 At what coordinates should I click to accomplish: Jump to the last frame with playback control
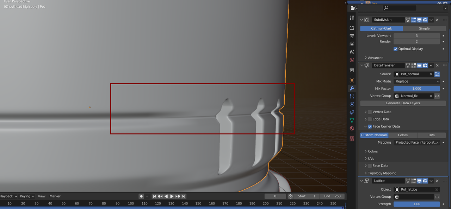[184, 196]
